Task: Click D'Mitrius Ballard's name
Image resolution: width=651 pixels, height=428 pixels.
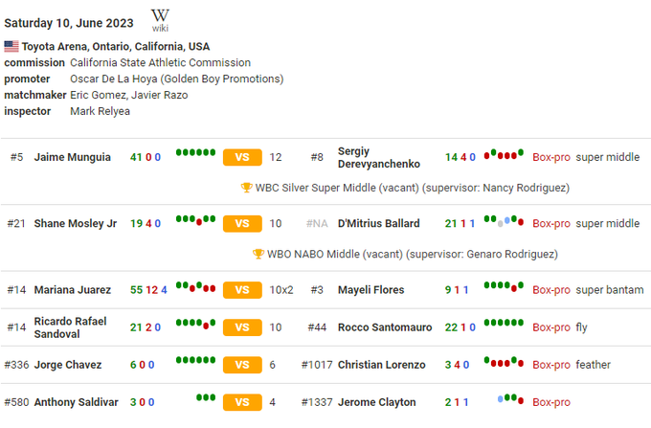Action: [378, 223]
